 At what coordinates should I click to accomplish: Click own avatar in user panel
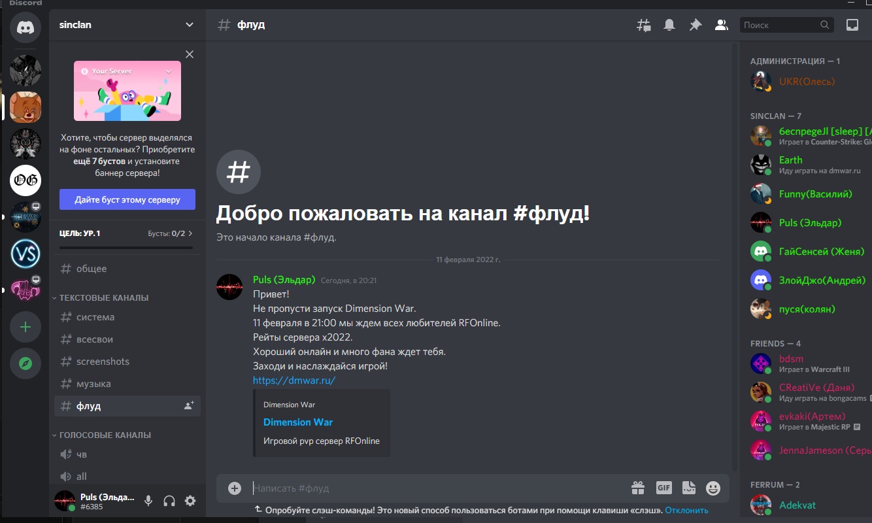coord(65,501)
